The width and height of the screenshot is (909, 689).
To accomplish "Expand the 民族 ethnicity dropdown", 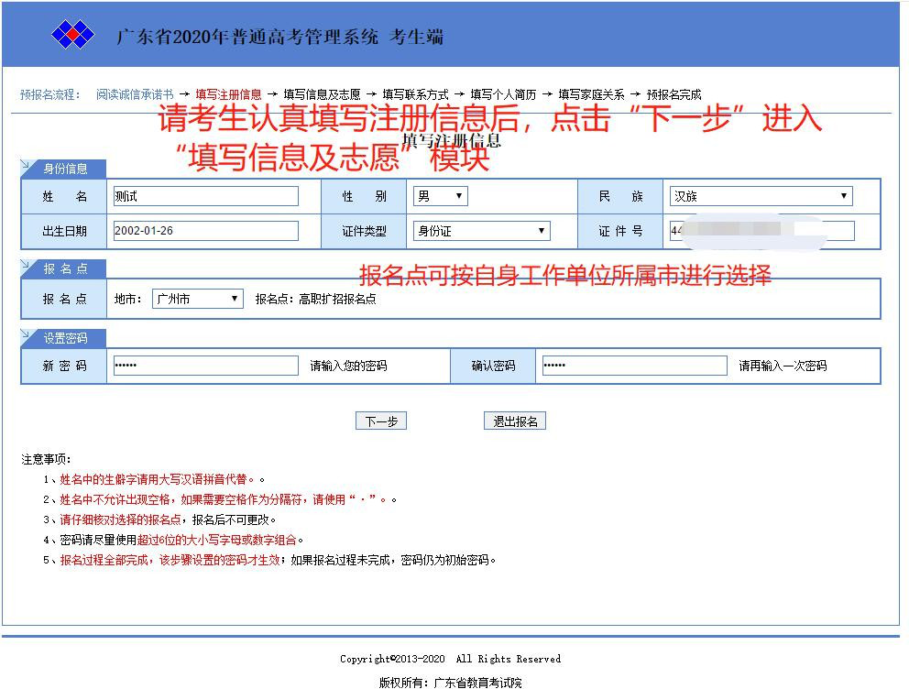I will pyautogui.click(x=761, y=196).
